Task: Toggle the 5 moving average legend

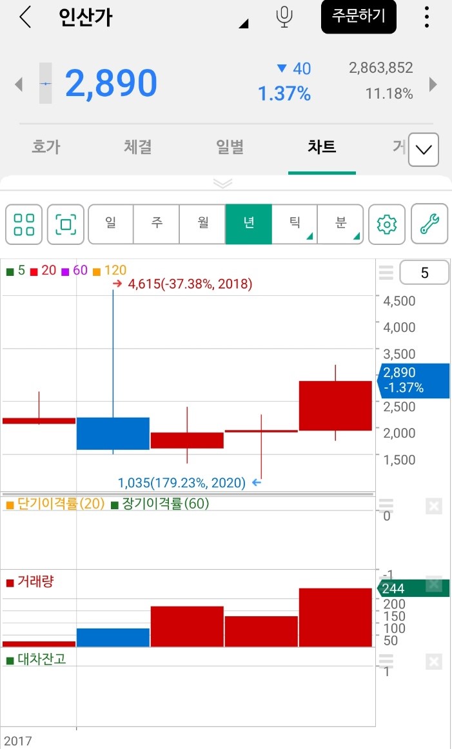Action: [x=15, y=270]
